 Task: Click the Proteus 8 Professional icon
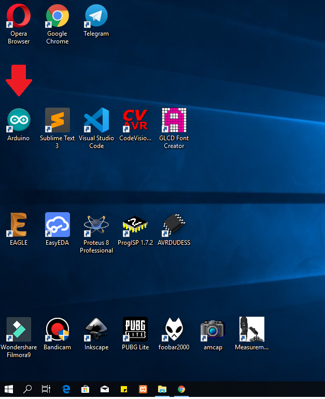(x=96, y=225)
